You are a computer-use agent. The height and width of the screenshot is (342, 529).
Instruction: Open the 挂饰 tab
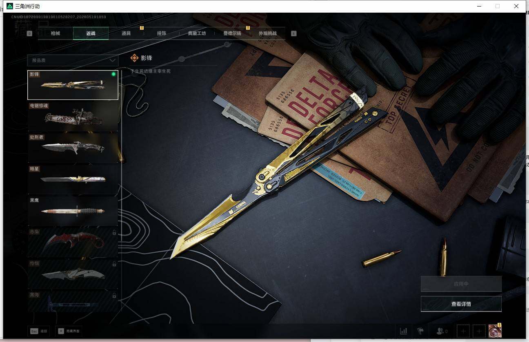pos(162,33)
